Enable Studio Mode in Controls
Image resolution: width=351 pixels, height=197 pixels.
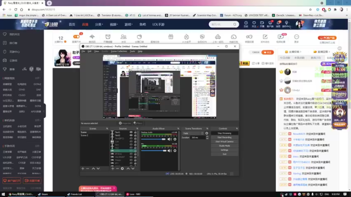pos(224,146)
